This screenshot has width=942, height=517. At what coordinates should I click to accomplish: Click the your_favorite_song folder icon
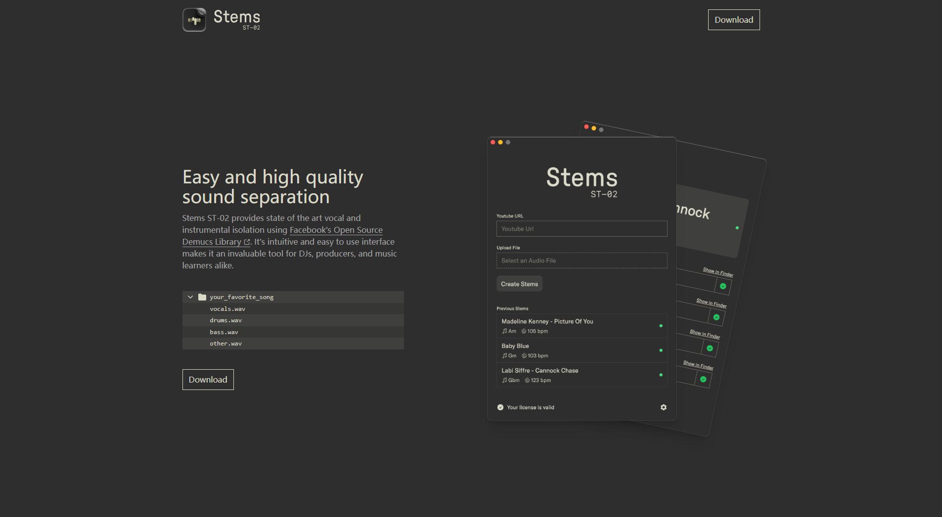click(x=202, y=297)
